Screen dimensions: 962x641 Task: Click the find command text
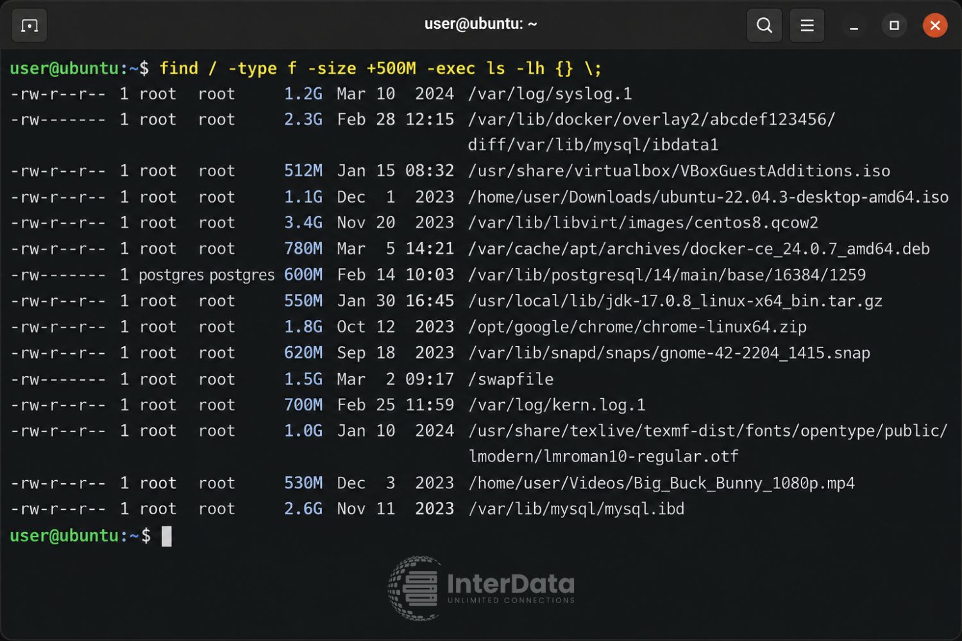coord(380,69)
